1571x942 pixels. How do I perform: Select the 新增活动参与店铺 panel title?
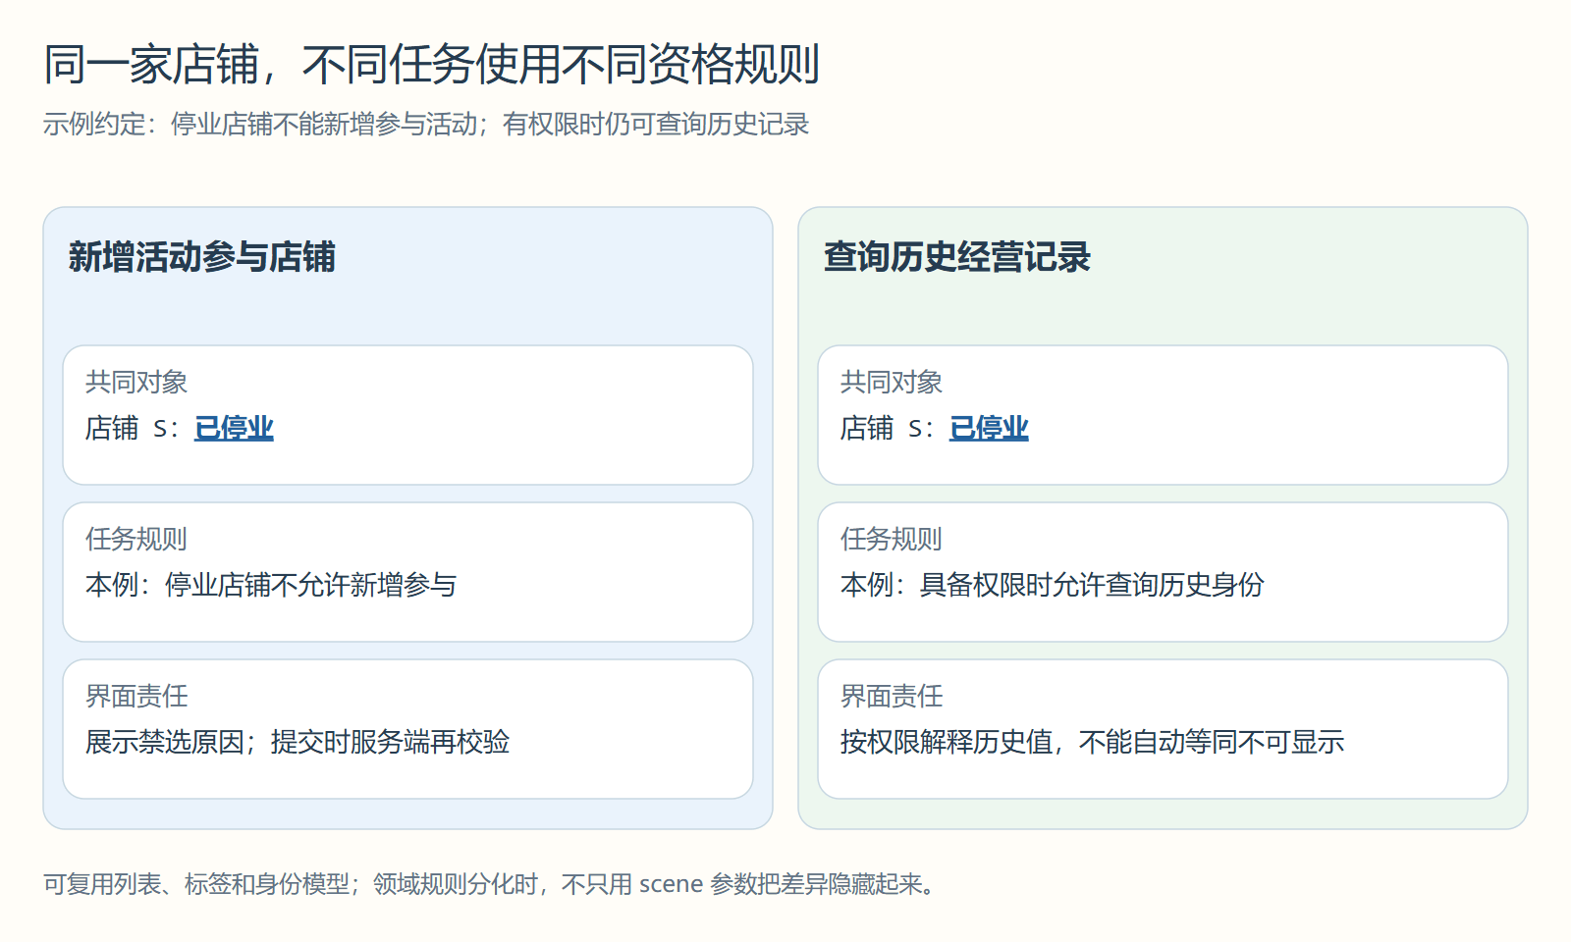click(x=202, y=257)
